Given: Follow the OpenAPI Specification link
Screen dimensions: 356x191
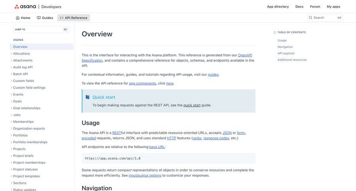Looking at the screenshot, I should (x=245, y=55).
